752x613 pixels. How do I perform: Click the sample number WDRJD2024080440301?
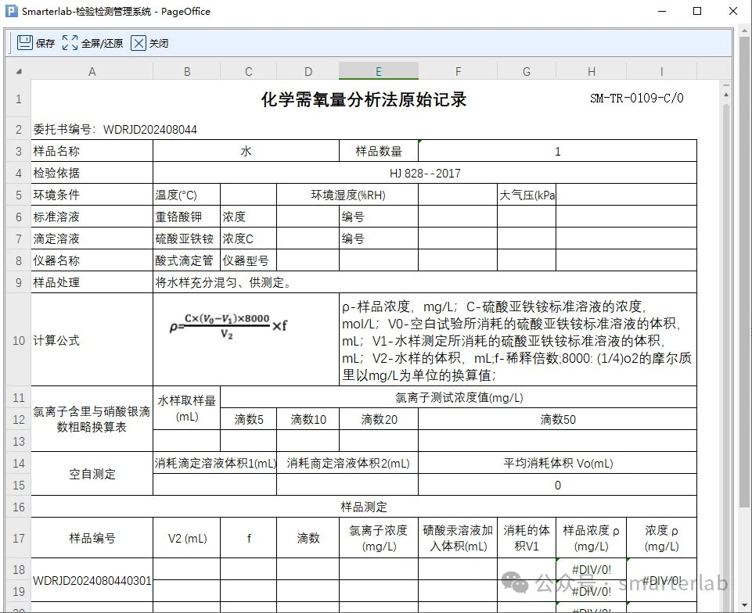[x=92, y=580]
